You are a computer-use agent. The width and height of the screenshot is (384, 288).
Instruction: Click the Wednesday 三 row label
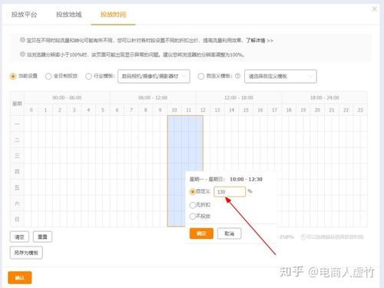[x=17, y=156]
